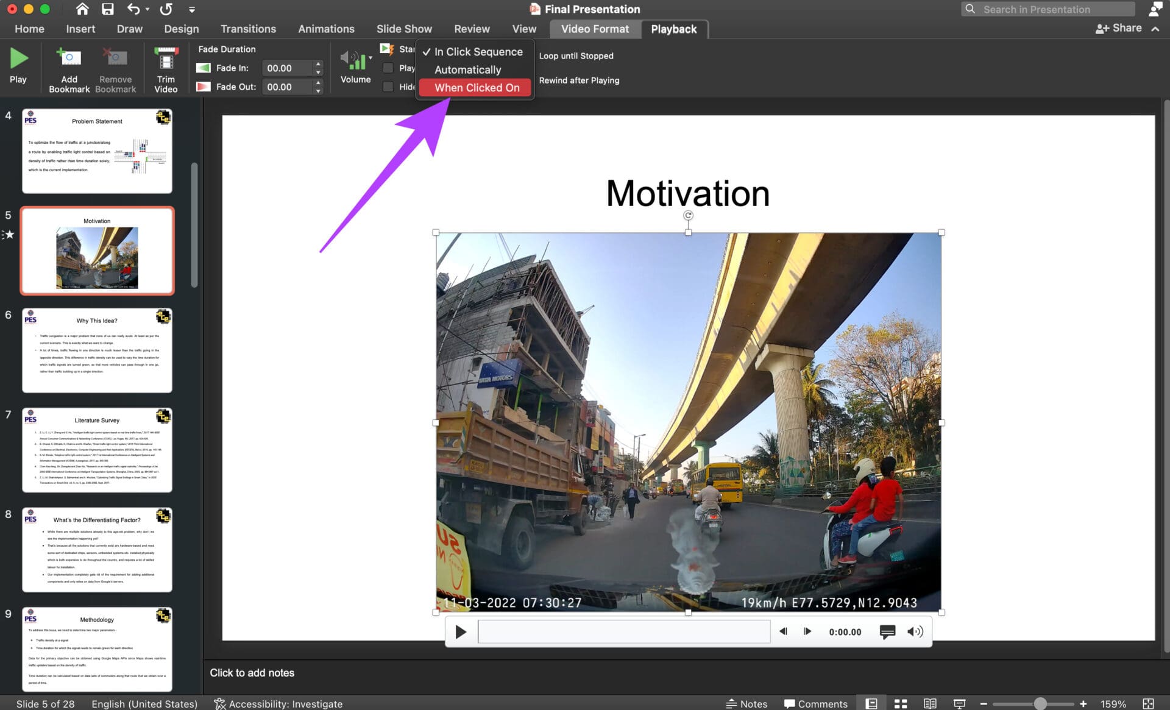Mute the video via speaker icon
1170x710 pixels.
[915, 631]
